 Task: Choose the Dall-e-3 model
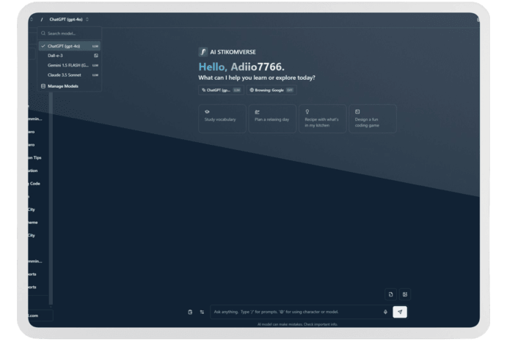coord(70,56)
